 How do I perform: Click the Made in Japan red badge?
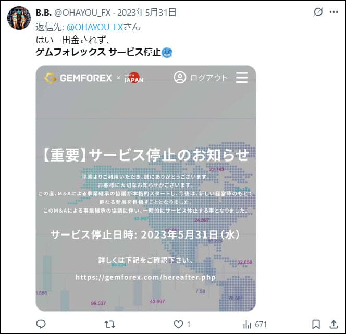pyautogui.click(x=134, y=78)
